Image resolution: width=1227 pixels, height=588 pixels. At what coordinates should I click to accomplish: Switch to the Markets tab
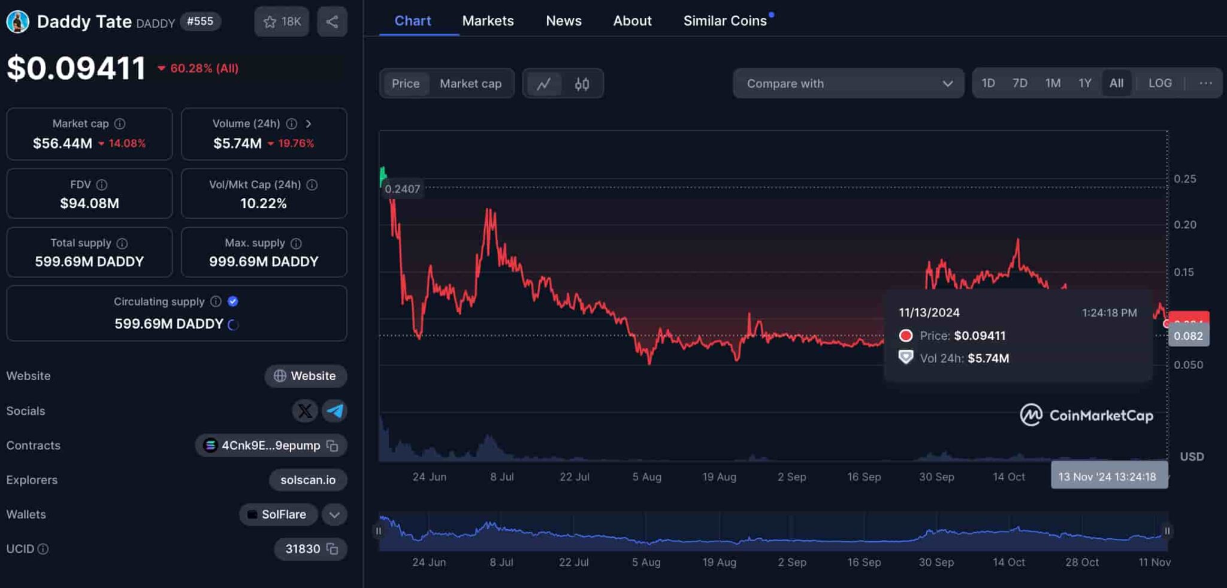tap(488, 20)
